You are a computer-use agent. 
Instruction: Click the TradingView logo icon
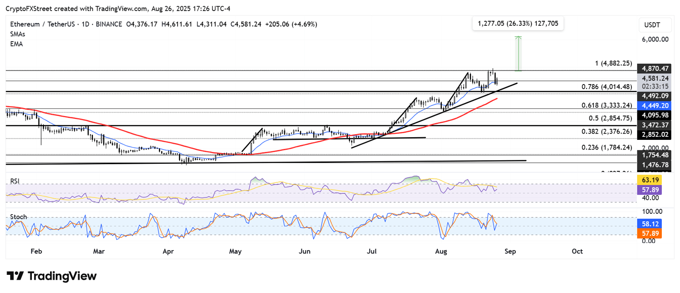[15, 276]
